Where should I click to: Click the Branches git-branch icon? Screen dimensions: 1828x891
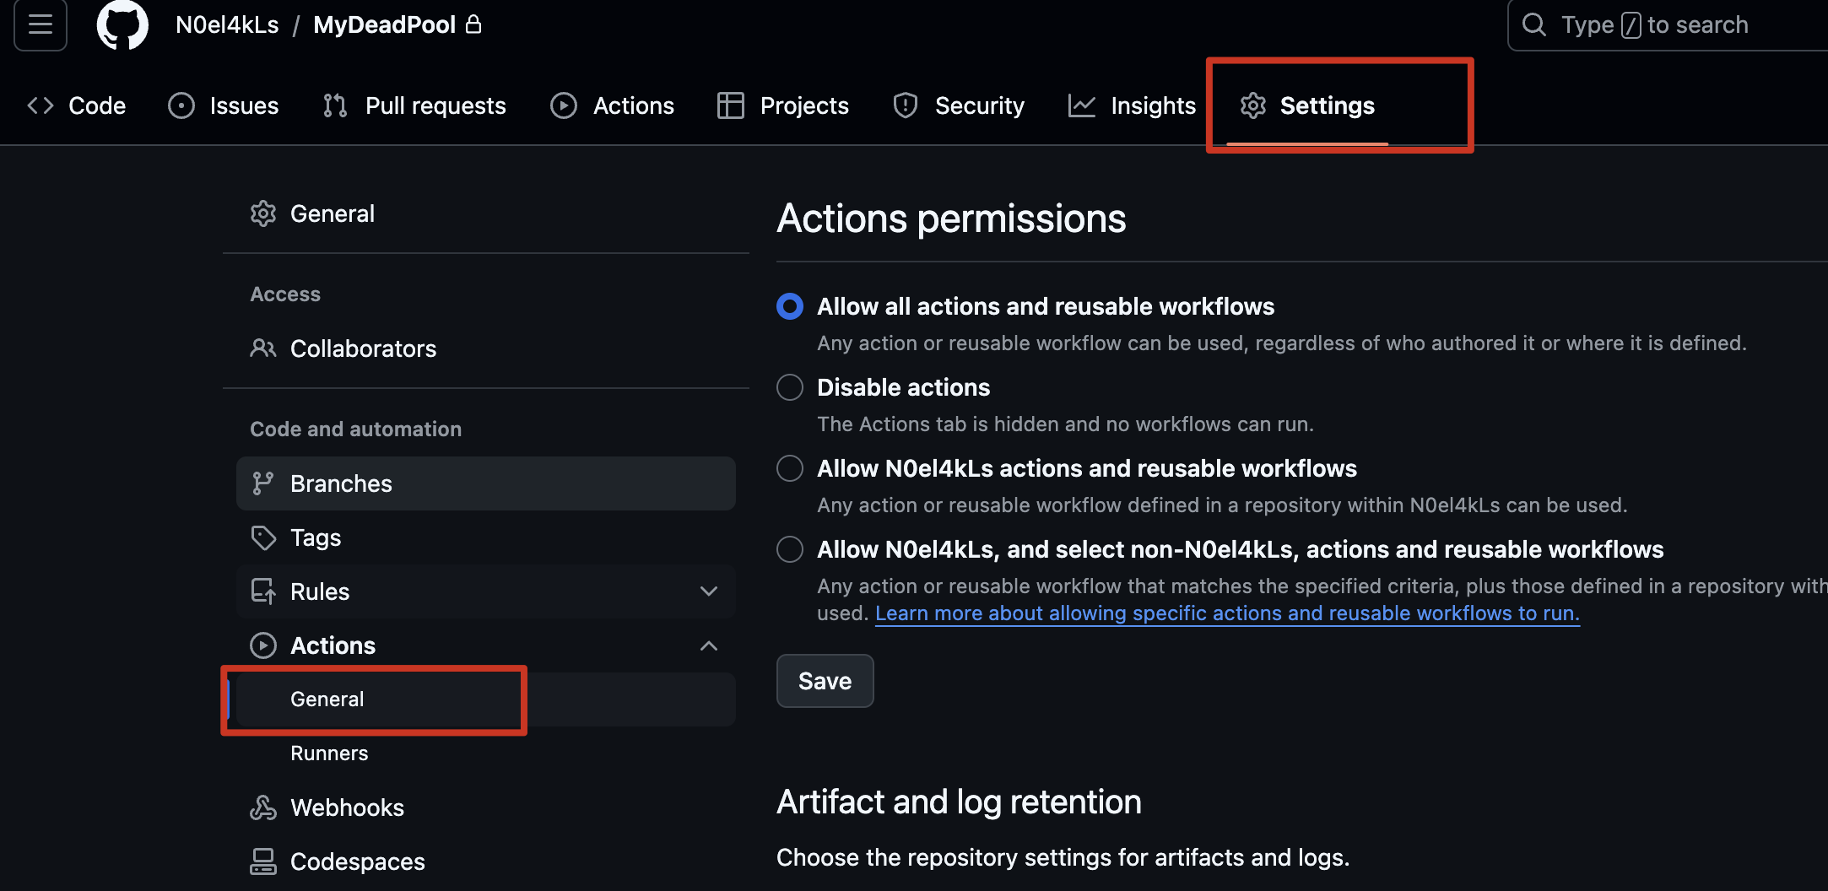[x=263, y=483]
